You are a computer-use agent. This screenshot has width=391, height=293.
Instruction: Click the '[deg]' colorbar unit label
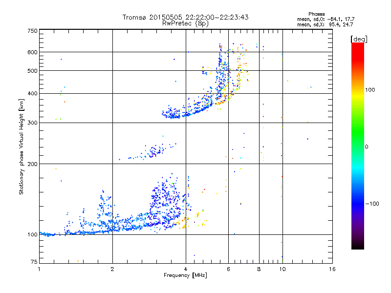click(359, 39)
